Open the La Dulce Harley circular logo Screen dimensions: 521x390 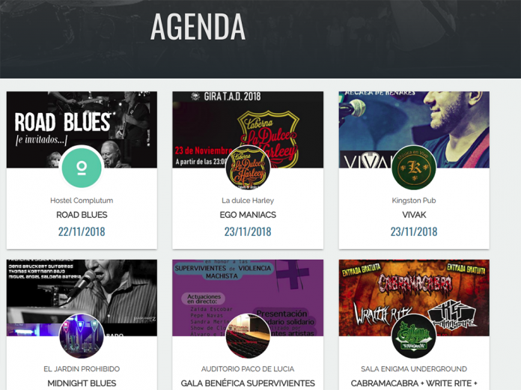coord(248,168)
